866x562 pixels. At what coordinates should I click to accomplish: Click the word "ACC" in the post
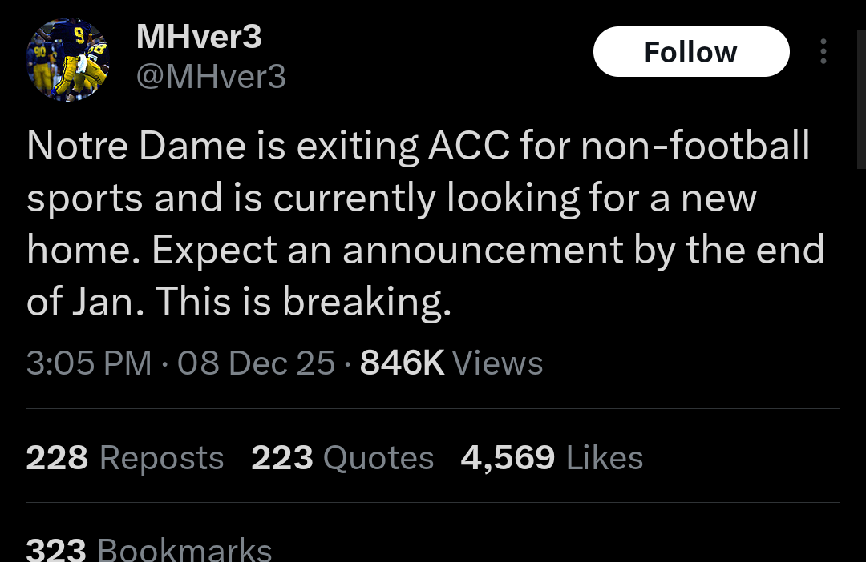click(469, 147)
